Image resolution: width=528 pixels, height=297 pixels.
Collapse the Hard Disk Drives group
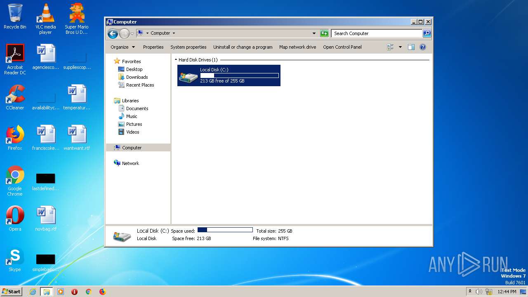pyautogui.click(x=176, y=60)
